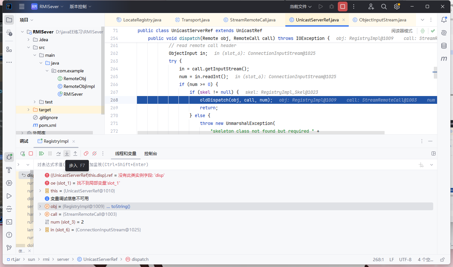
Task: Switch to the 控制台 console tab
Action: [x=151, y=153]
